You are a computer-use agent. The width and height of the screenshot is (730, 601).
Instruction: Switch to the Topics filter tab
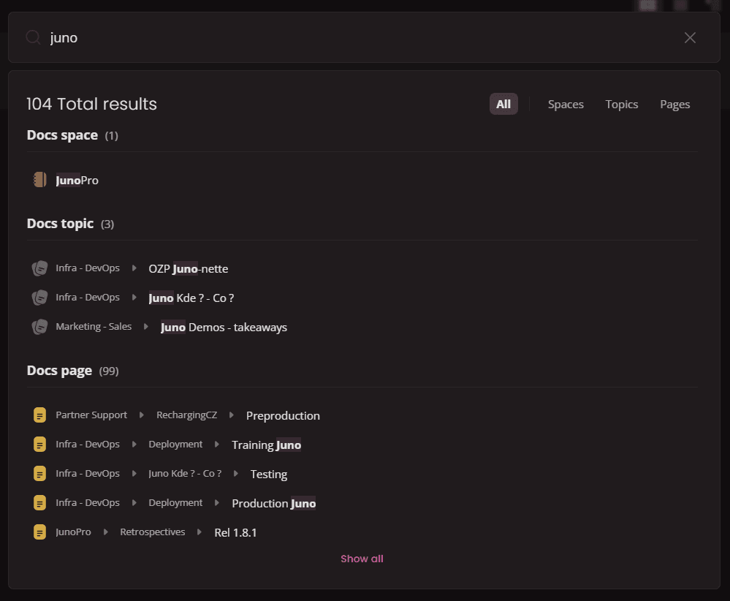(622, 105)
